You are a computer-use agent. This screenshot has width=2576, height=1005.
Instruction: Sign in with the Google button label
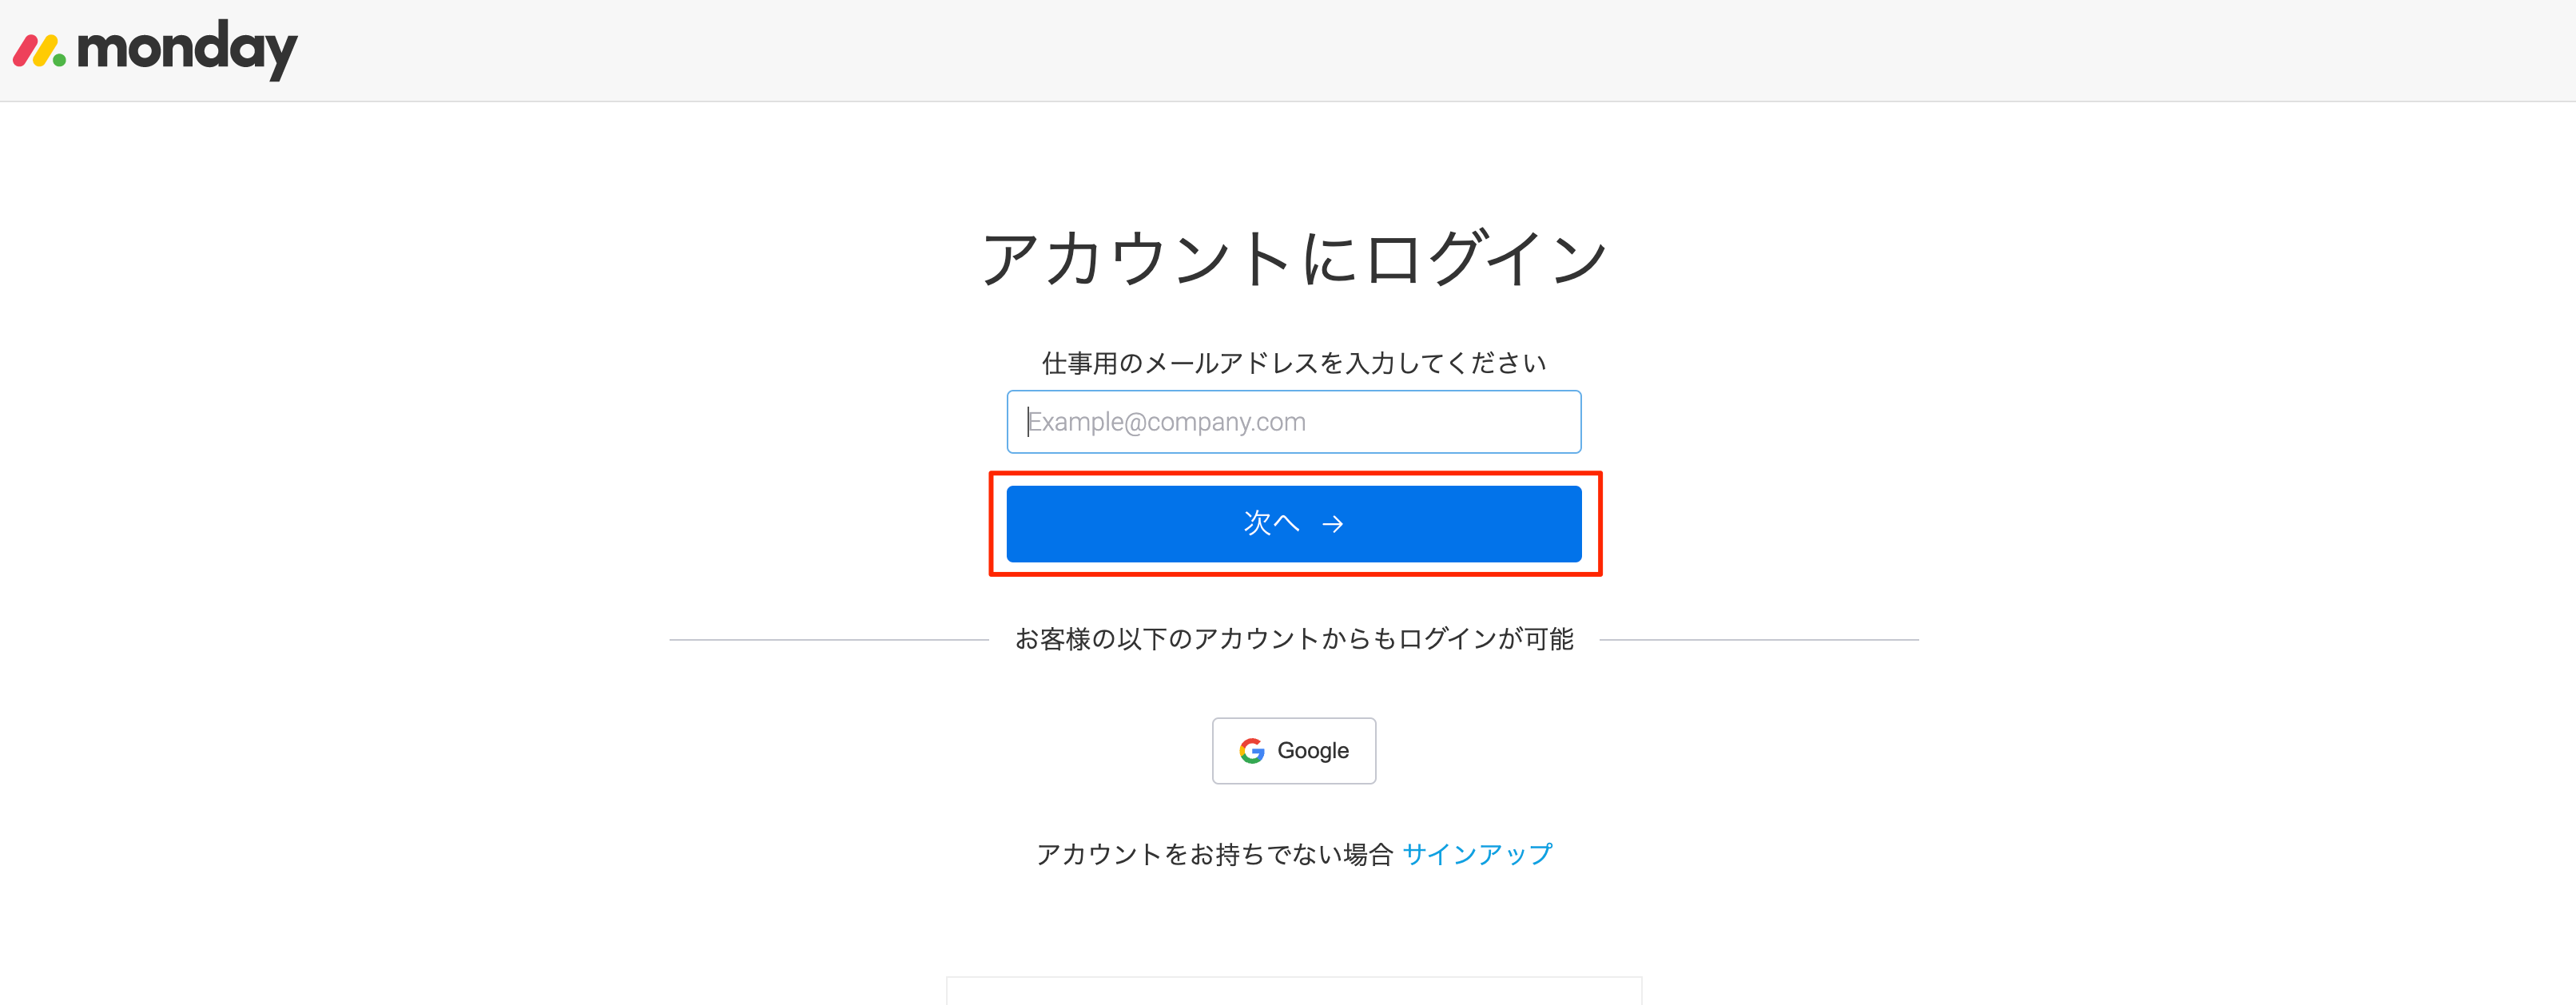point(1312,751)
